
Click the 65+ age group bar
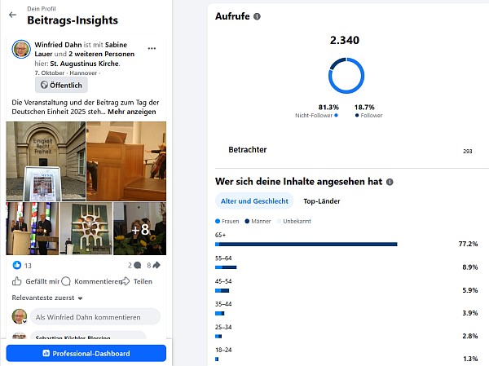306,244
